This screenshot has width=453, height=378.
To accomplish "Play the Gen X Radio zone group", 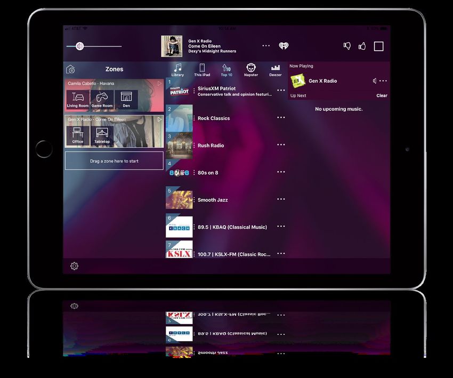I will click(159, 119).
